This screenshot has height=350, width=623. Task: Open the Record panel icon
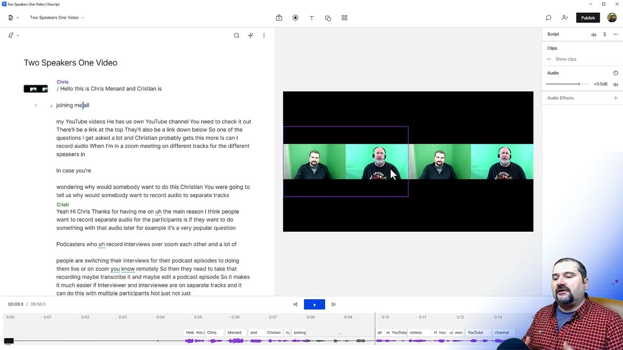tap(295, 18)
